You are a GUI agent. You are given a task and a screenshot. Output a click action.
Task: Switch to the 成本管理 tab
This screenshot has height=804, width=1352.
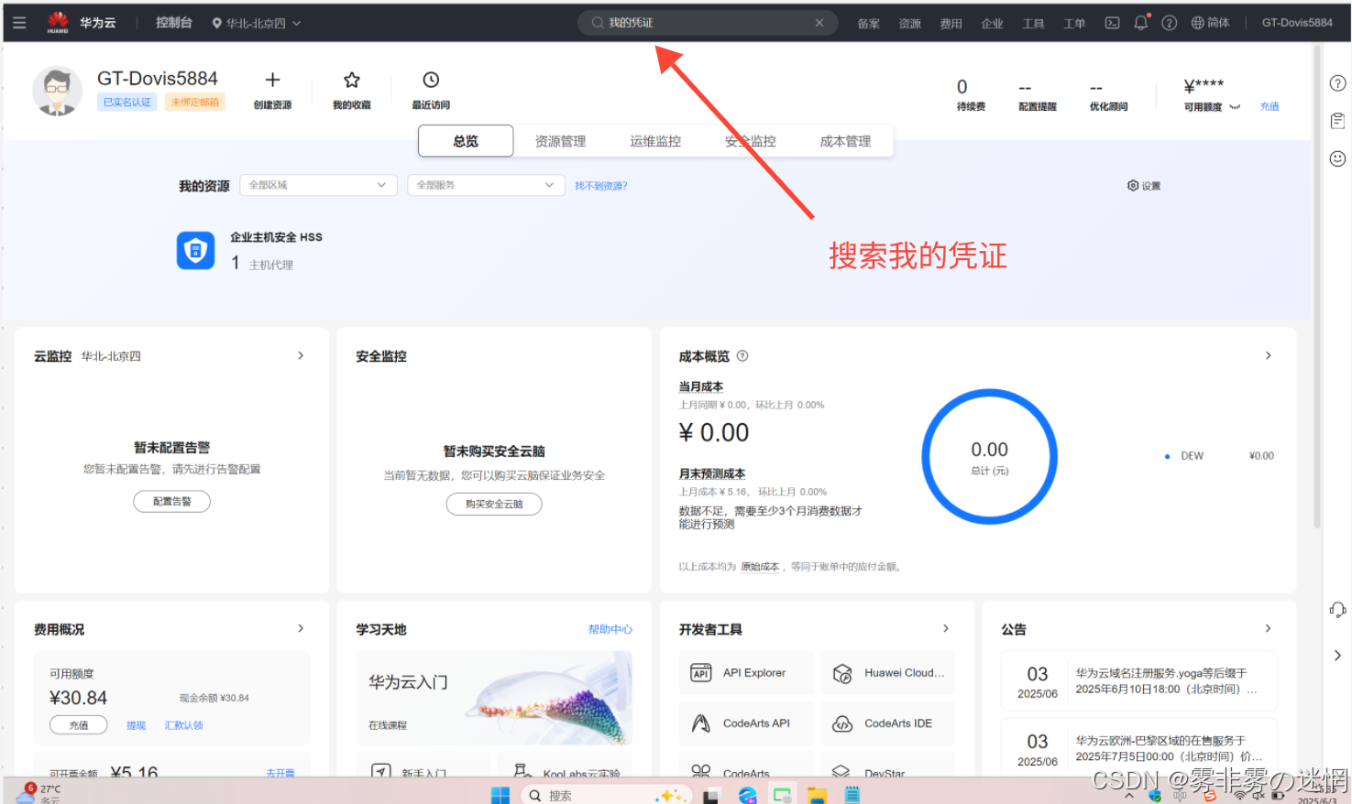[845, 141]
